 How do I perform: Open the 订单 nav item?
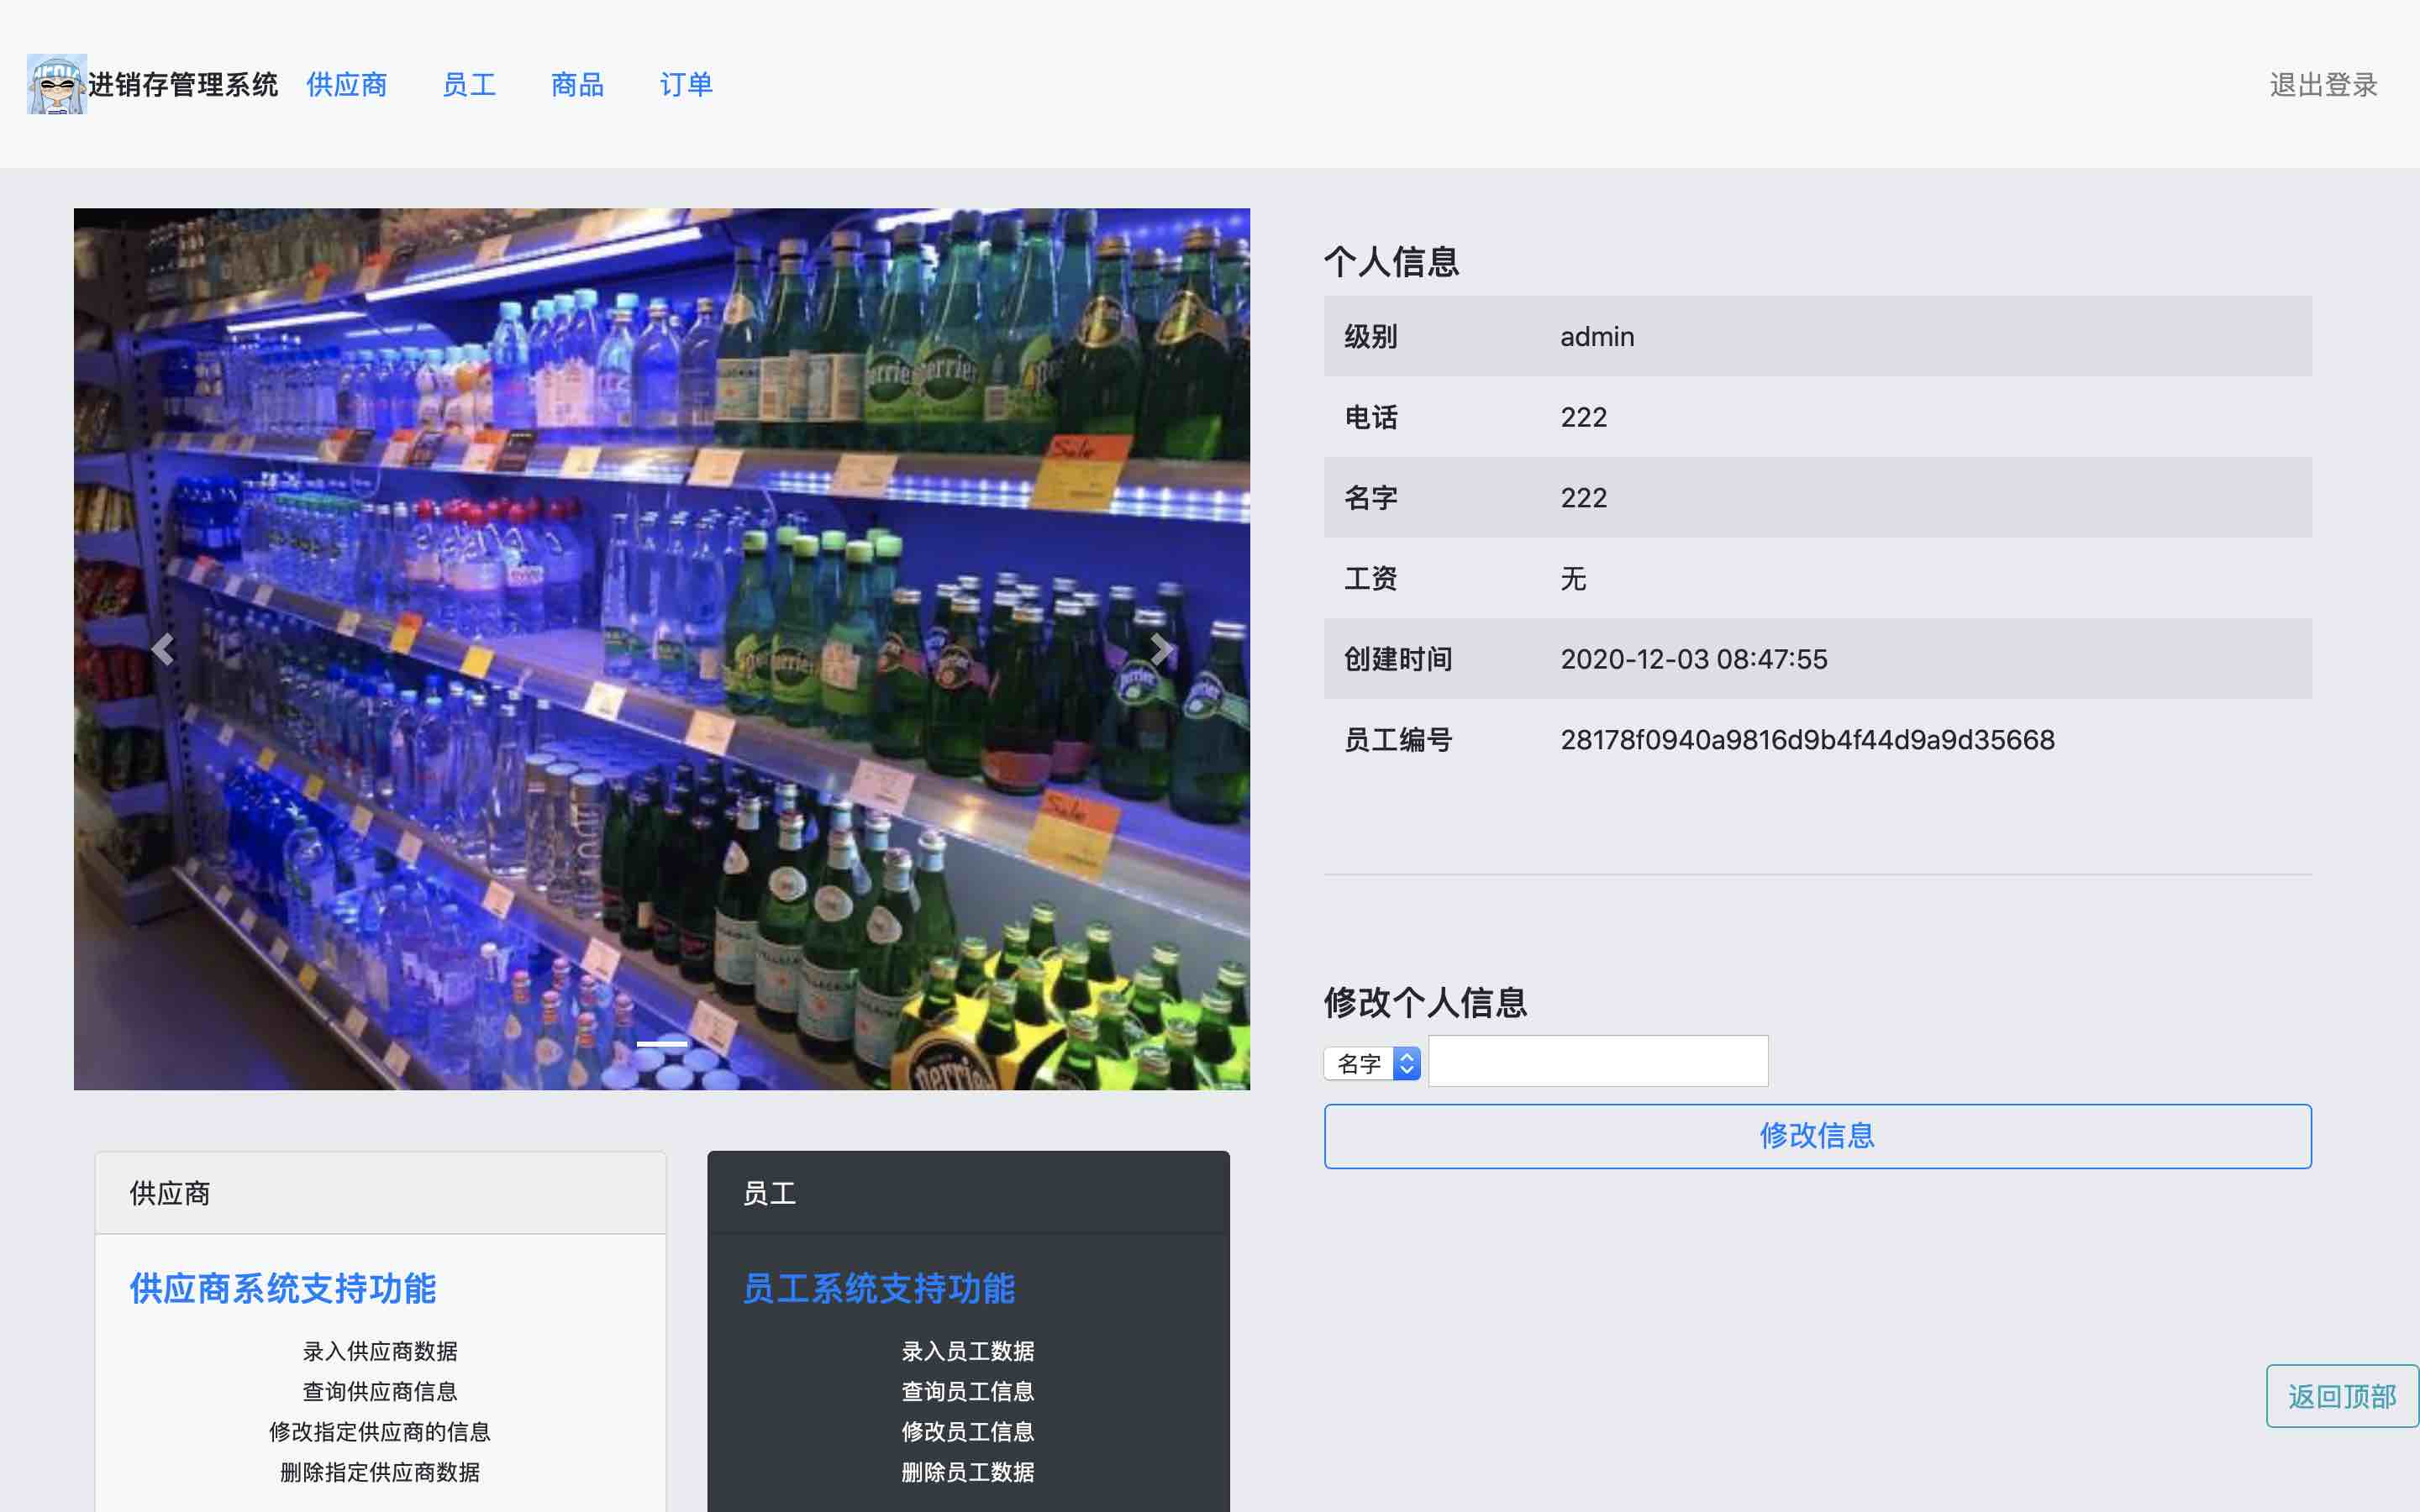click(x=686, y=85)
